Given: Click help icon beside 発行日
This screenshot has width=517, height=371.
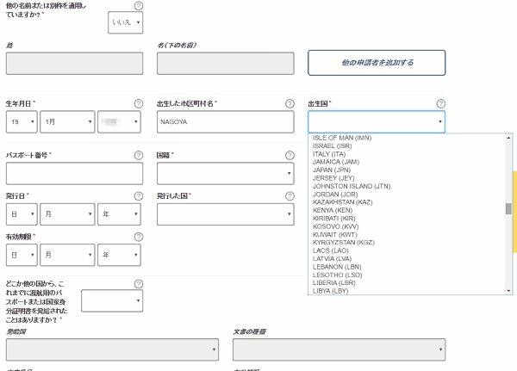Looking at the screenshot, I should point(138,196).
